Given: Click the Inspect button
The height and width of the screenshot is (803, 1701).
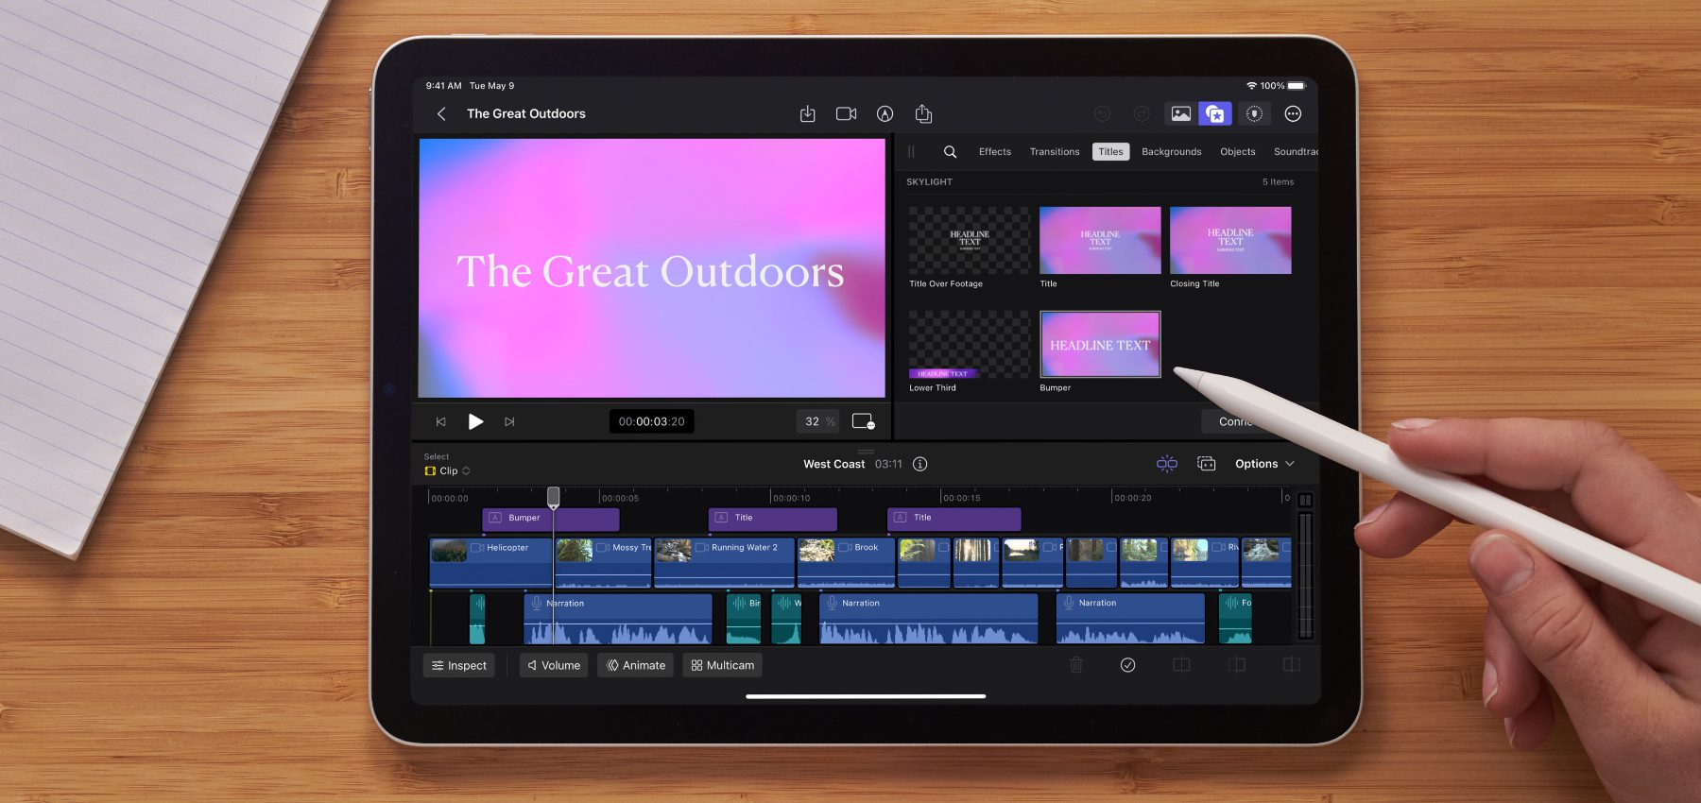Looking at the screenshot, I should point(459,666).
